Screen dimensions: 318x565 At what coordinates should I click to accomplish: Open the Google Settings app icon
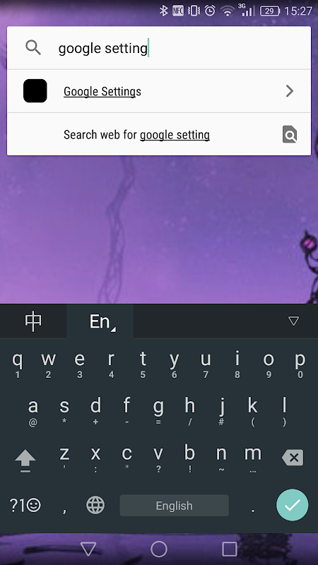(35, 91)
